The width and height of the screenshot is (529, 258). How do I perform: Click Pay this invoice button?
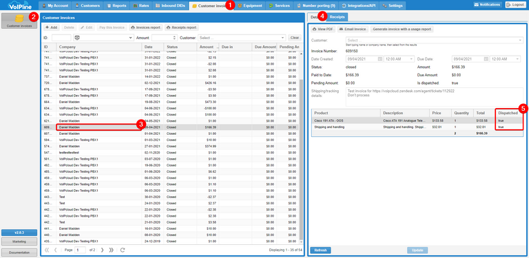pos(113,28)
